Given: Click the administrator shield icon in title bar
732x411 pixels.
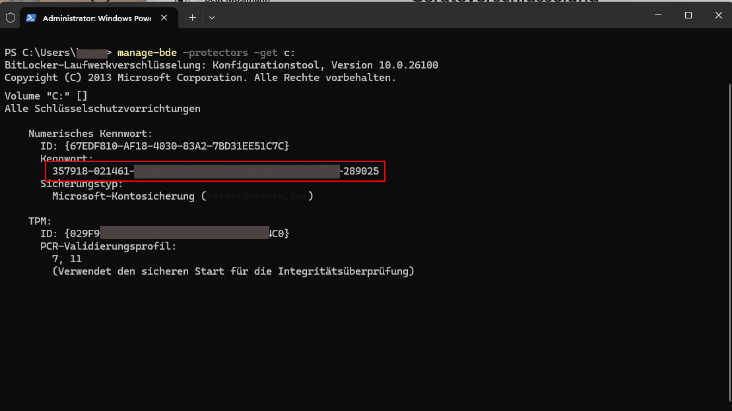Looking at the screenshot, I should pyautogui.click(x=11, y=18).
